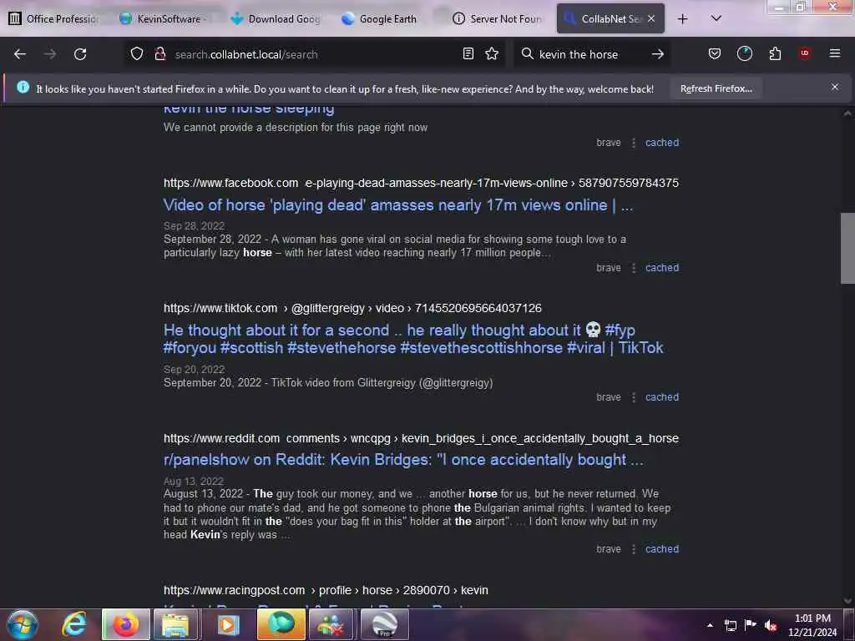Open cached link for TikTok result
The height and width of the screenshot is (641, 855).
[x=662, y=396]
